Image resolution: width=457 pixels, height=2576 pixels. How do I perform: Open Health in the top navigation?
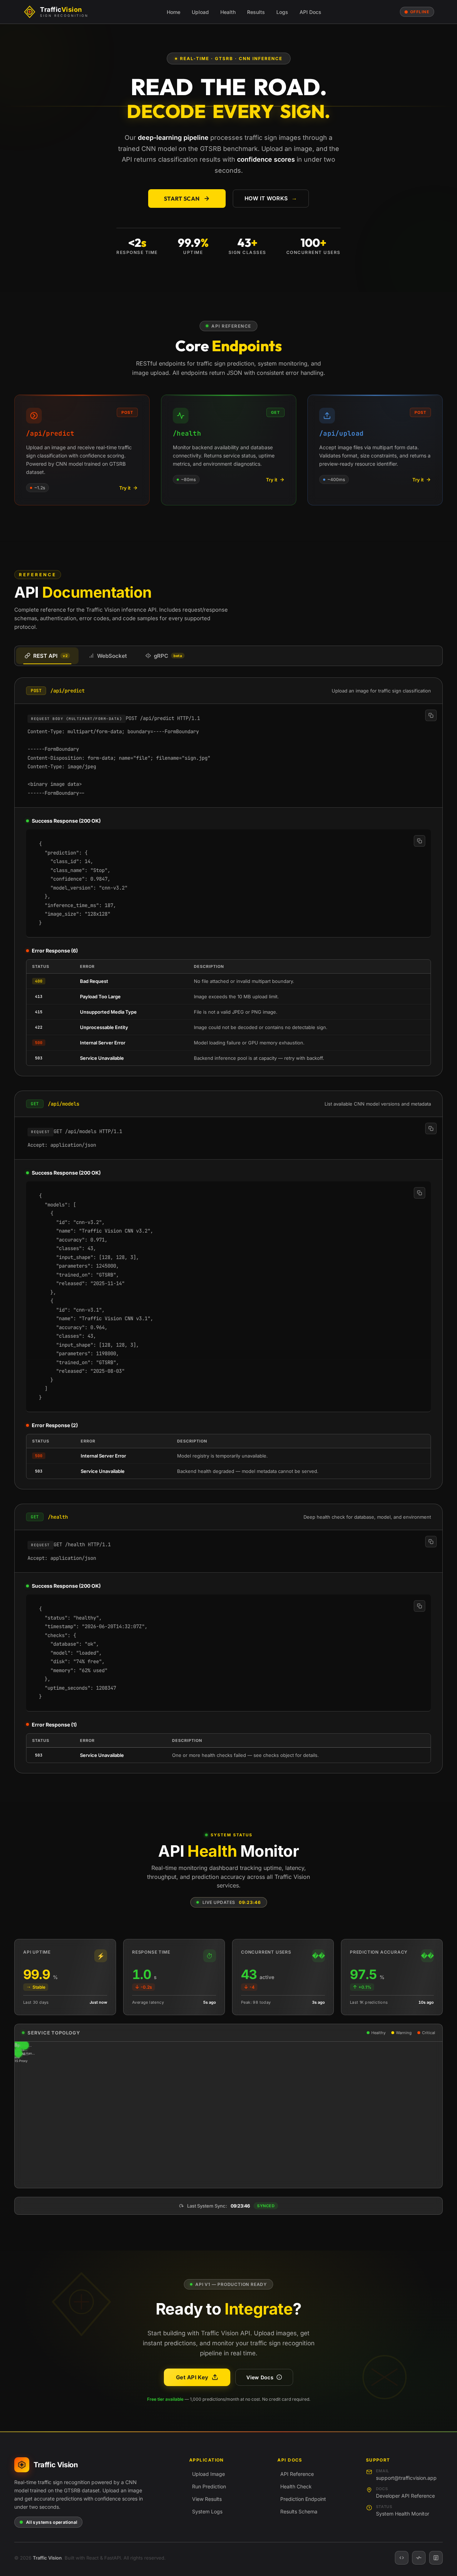pos(227,12)
